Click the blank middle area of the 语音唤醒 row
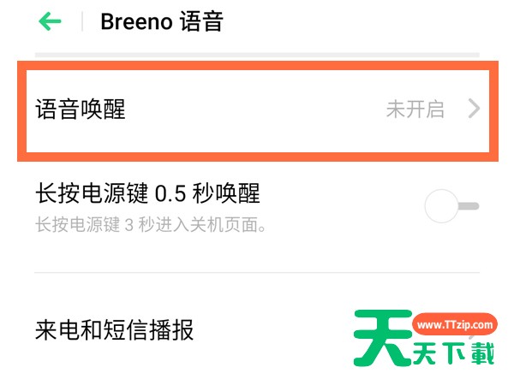This screenshot has width=514, height=385. 255,110
